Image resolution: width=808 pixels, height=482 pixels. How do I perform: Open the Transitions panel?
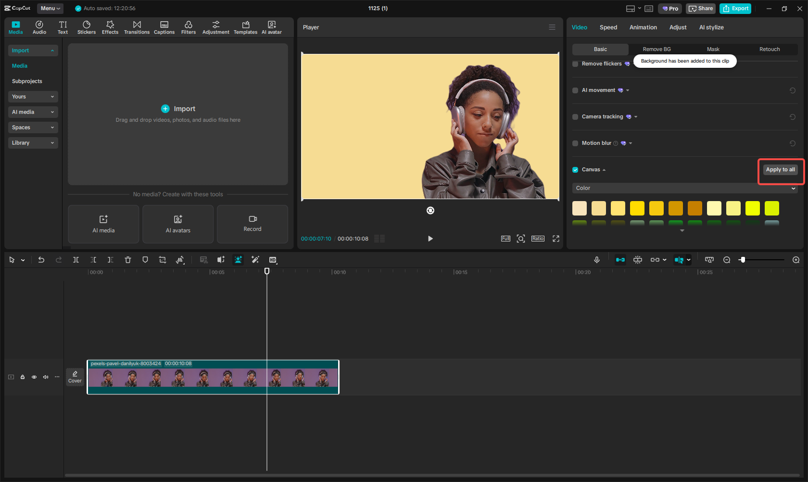(x=137, y=27)
